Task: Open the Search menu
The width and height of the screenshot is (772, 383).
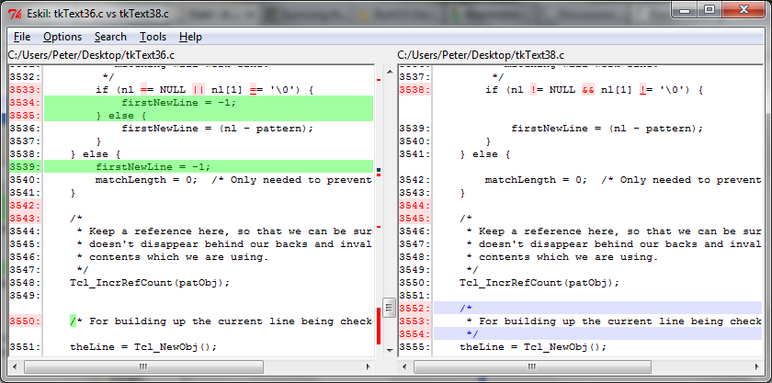Action: pyautogui.click(x=110, y=37)
